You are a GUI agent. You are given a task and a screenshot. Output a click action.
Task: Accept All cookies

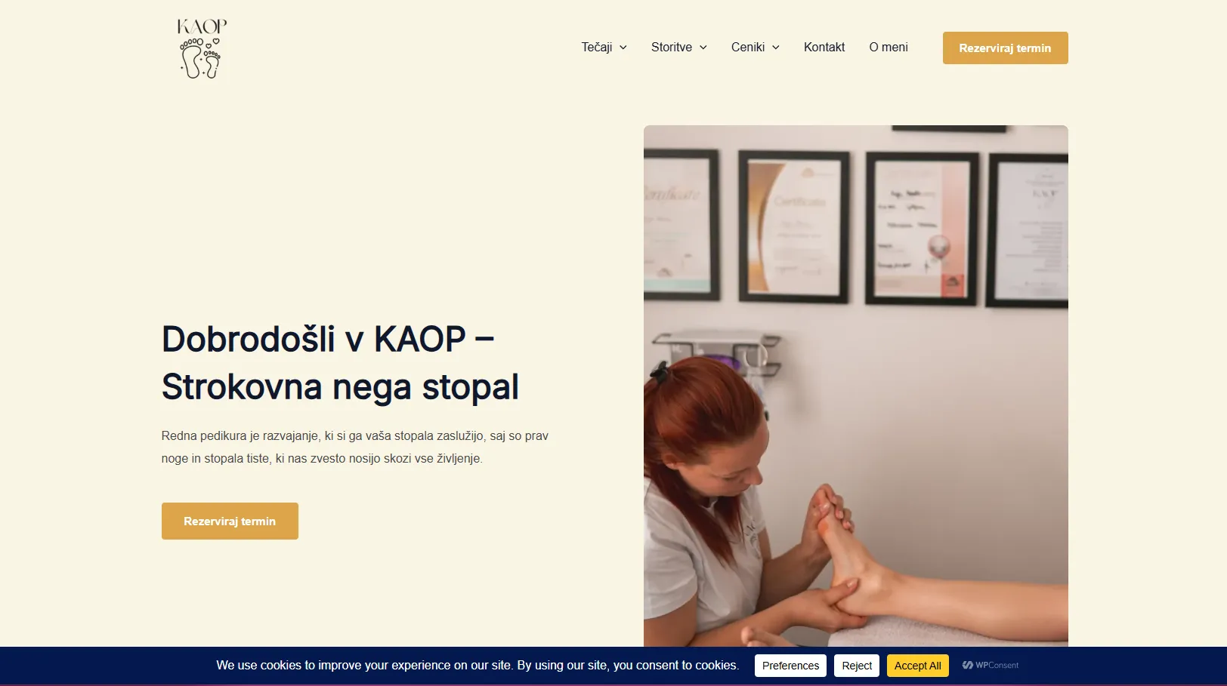[917, 666]
